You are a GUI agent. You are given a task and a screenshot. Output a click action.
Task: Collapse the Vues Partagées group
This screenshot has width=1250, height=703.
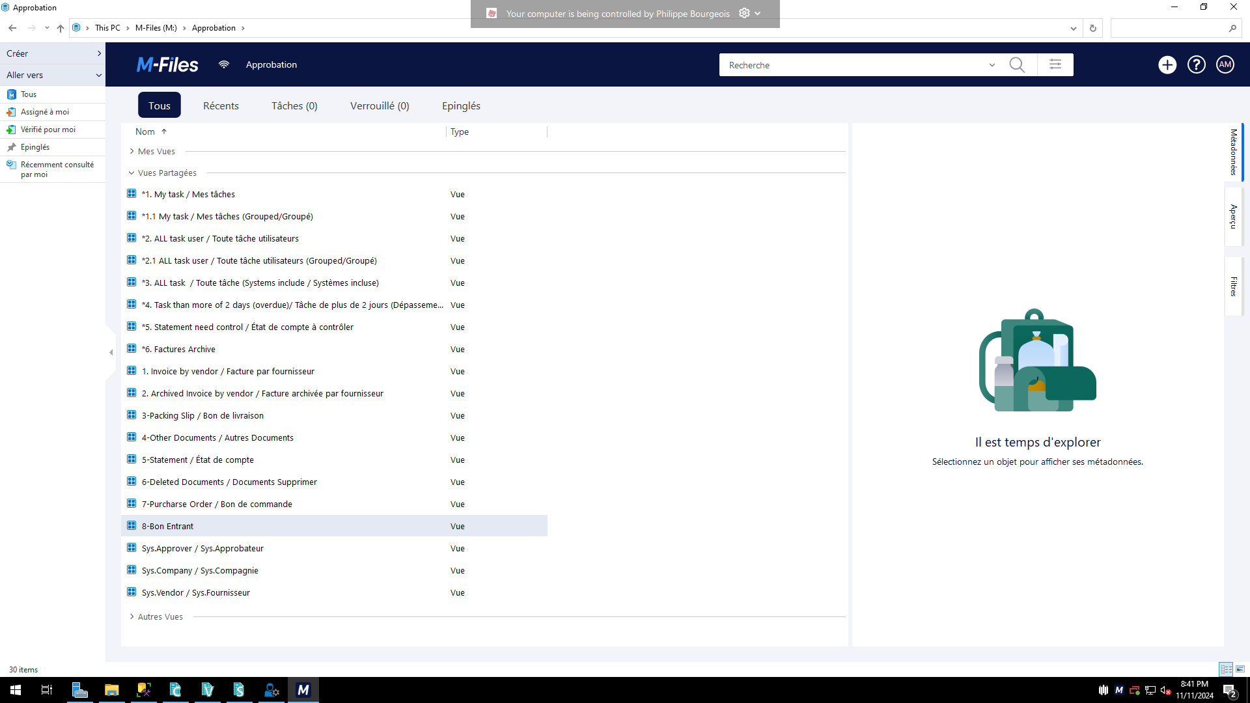(132, 172)
